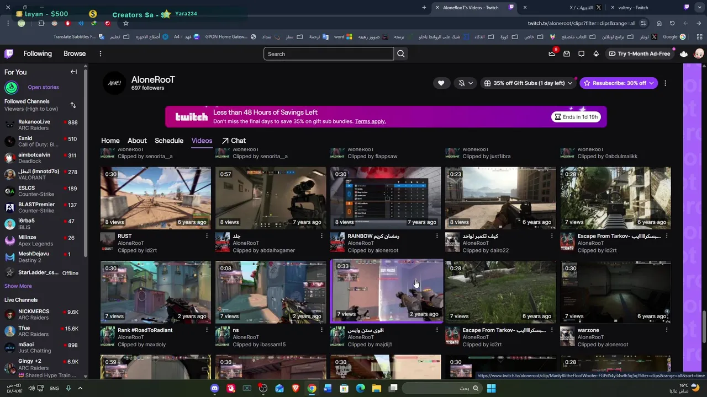Click the Windows Start button
This screenshot has width=707, height=397.
point(491,388)
